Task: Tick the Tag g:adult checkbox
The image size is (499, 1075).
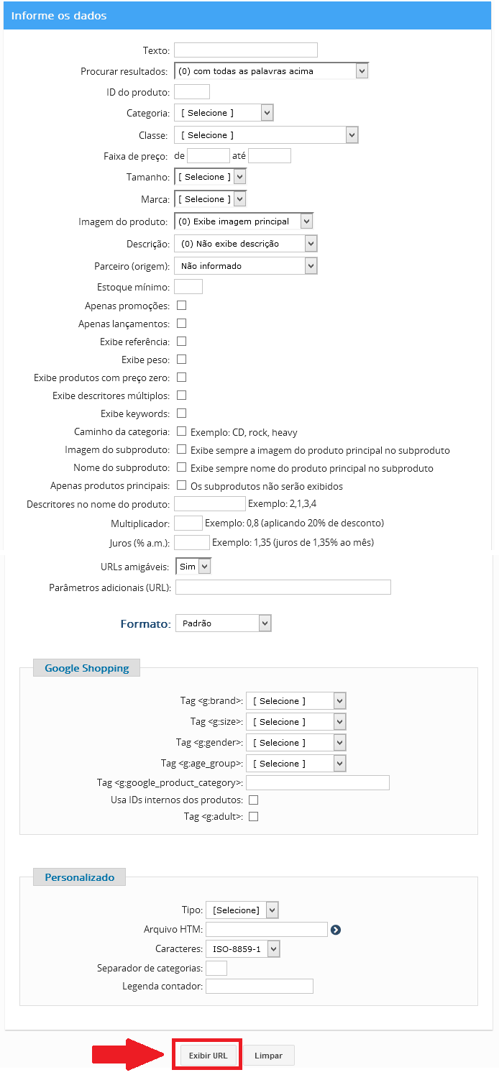Action: tap(253, 816)
